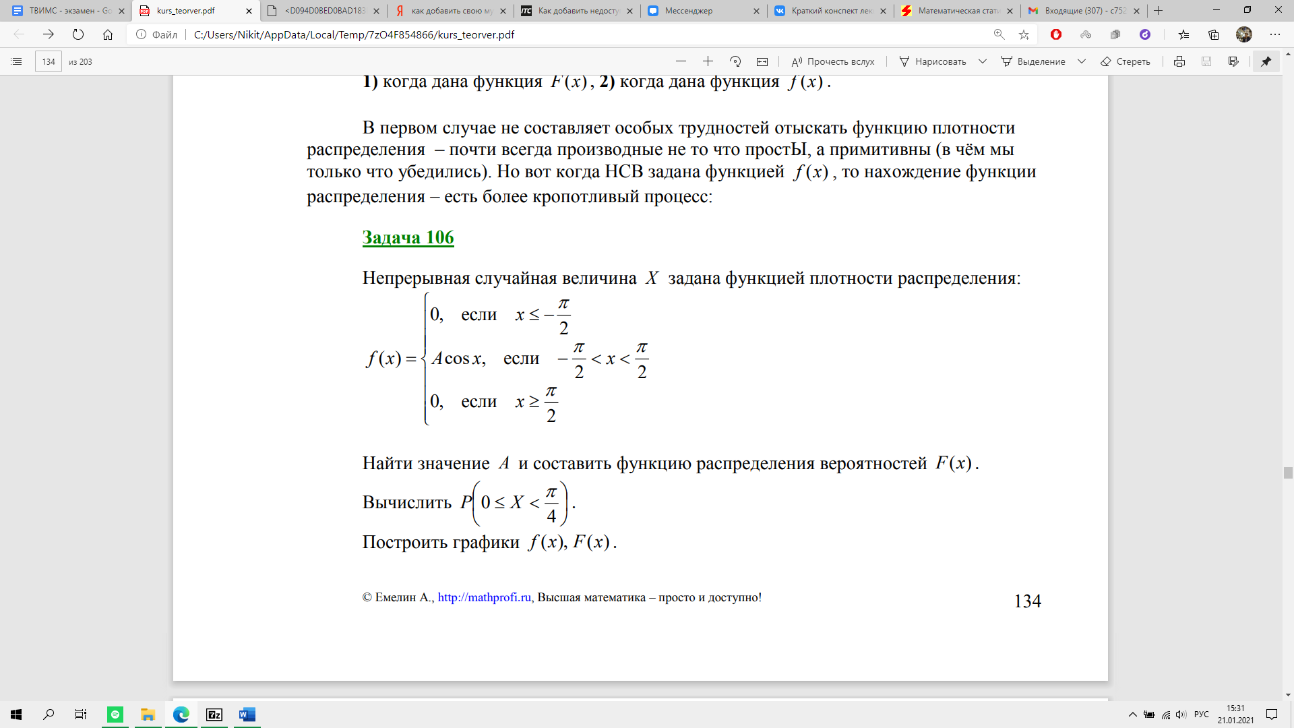The height and width of the screenshot is (728, 1294).
Task: Click Save As icon in PDF toolbar
Action: [x=1233, y=61]
